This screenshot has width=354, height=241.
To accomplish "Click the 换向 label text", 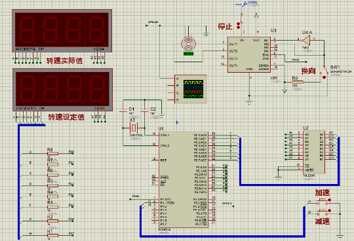I will coord(308,71).
